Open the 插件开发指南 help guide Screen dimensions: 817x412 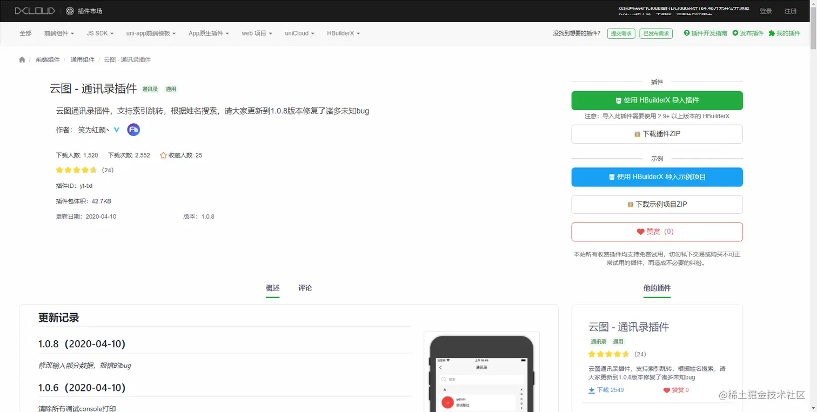[x=706, y=33]
